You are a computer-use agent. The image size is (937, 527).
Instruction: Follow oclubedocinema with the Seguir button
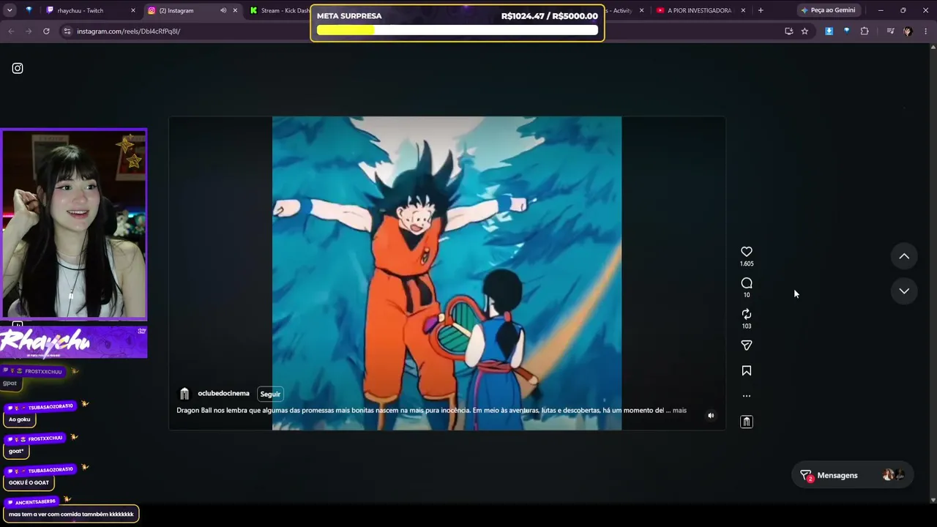270,394
